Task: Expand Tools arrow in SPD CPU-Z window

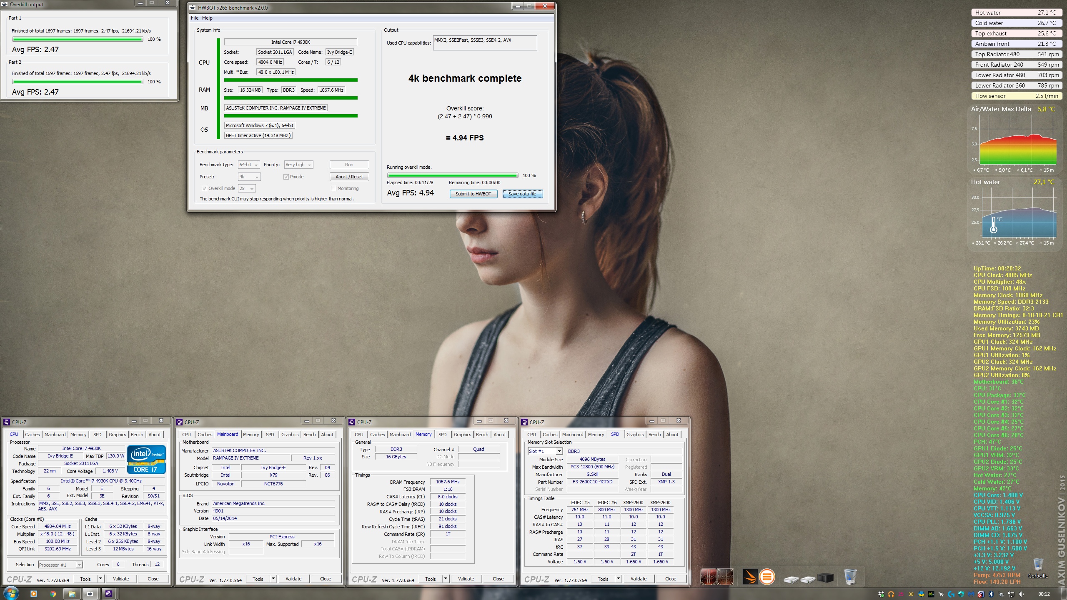Action: (618, 579)
